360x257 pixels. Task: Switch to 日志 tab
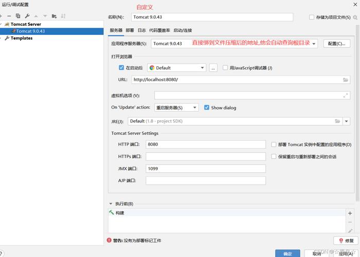(141, 30)
